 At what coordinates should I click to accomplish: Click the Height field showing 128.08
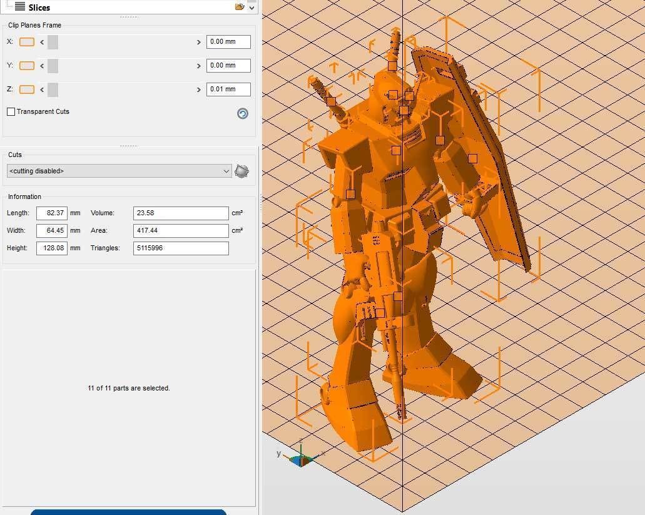click(x=52, y=248)
